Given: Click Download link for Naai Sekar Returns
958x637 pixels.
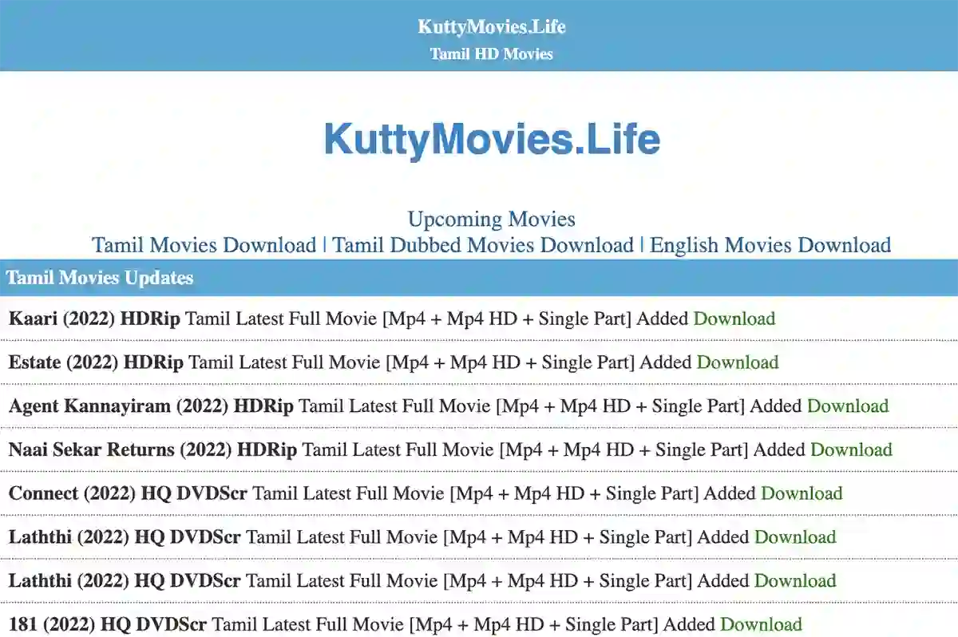Looking at the screenshot, I should pyautogui.click(x=851, y=449).
